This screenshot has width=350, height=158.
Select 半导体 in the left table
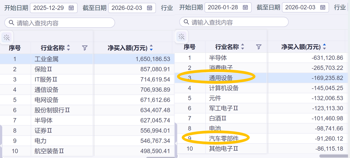pyautogui.click(x=87, y=121)
